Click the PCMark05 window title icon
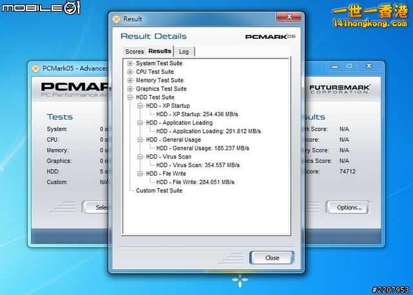This screenshot has width=413, height=295. [35, 68]
